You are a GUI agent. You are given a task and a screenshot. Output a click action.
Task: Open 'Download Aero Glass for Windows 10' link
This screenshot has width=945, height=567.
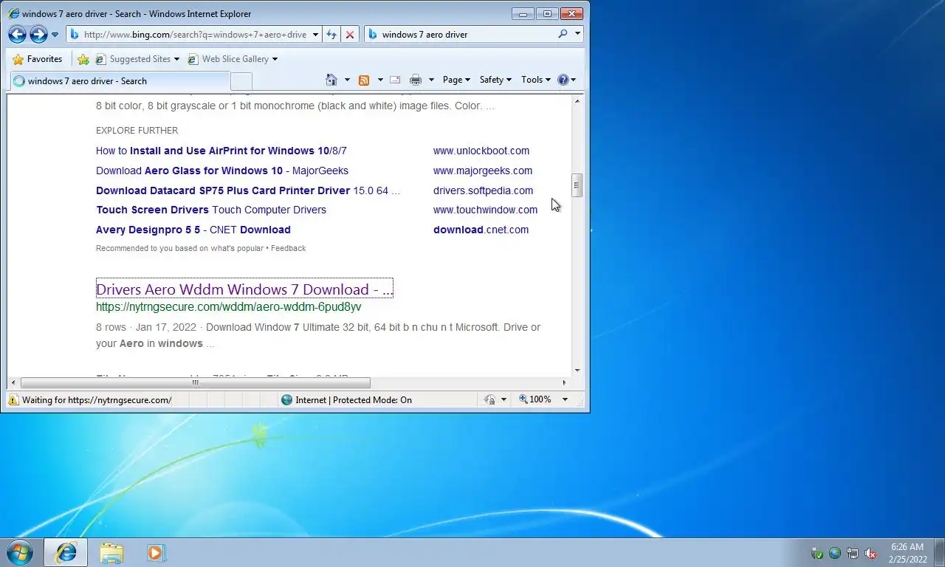[222, 171]
